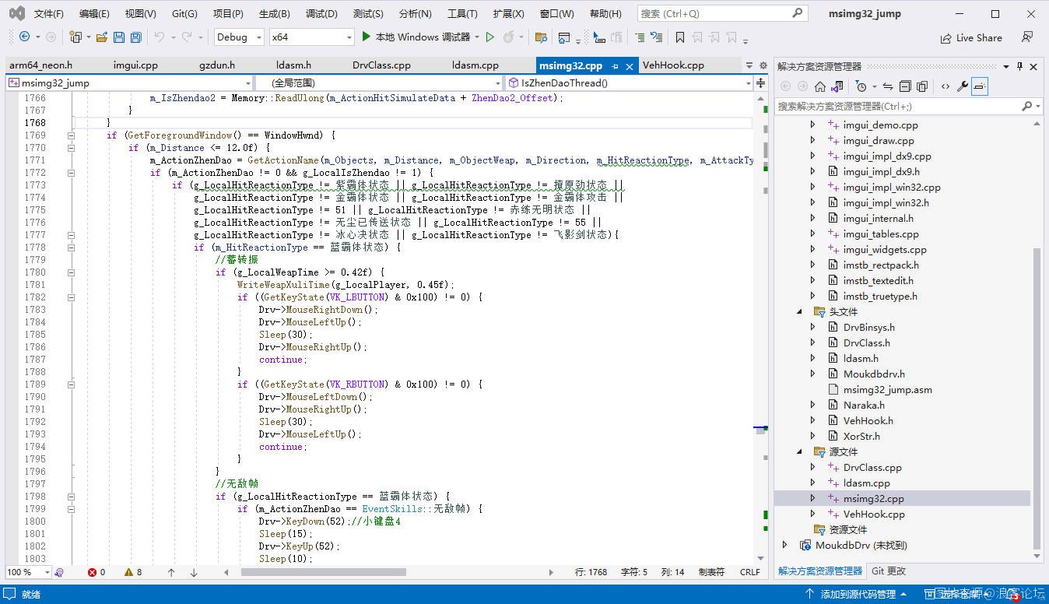This screenshot has width=1049, height=604.
Task: Collapse the 源文件 folder node
Action: [800, 451]
